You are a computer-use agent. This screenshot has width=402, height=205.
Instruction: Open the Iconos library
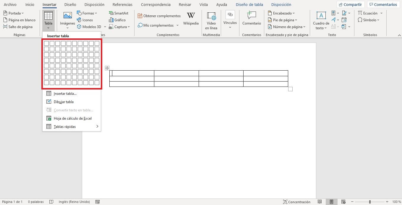(x=85, y=20)
